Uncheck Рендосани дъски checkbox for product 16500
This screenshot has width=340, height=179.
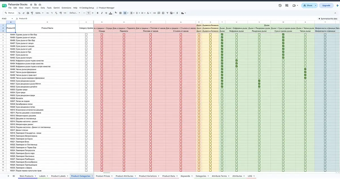coord(259,81)
